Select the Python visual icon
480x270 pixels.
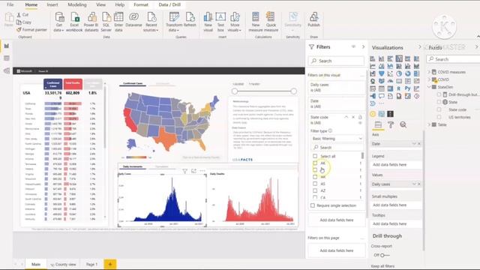tap(407, 88)
